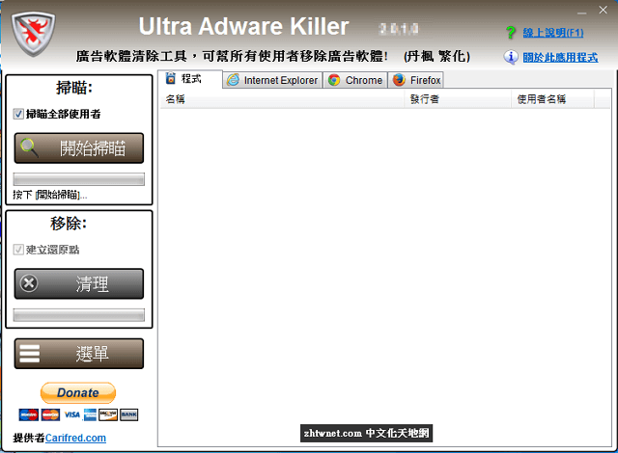Screen dimensions: 618x453
Task: Switch to the Firefox tab
Action: pyautogui.click(x=416, y=80)
